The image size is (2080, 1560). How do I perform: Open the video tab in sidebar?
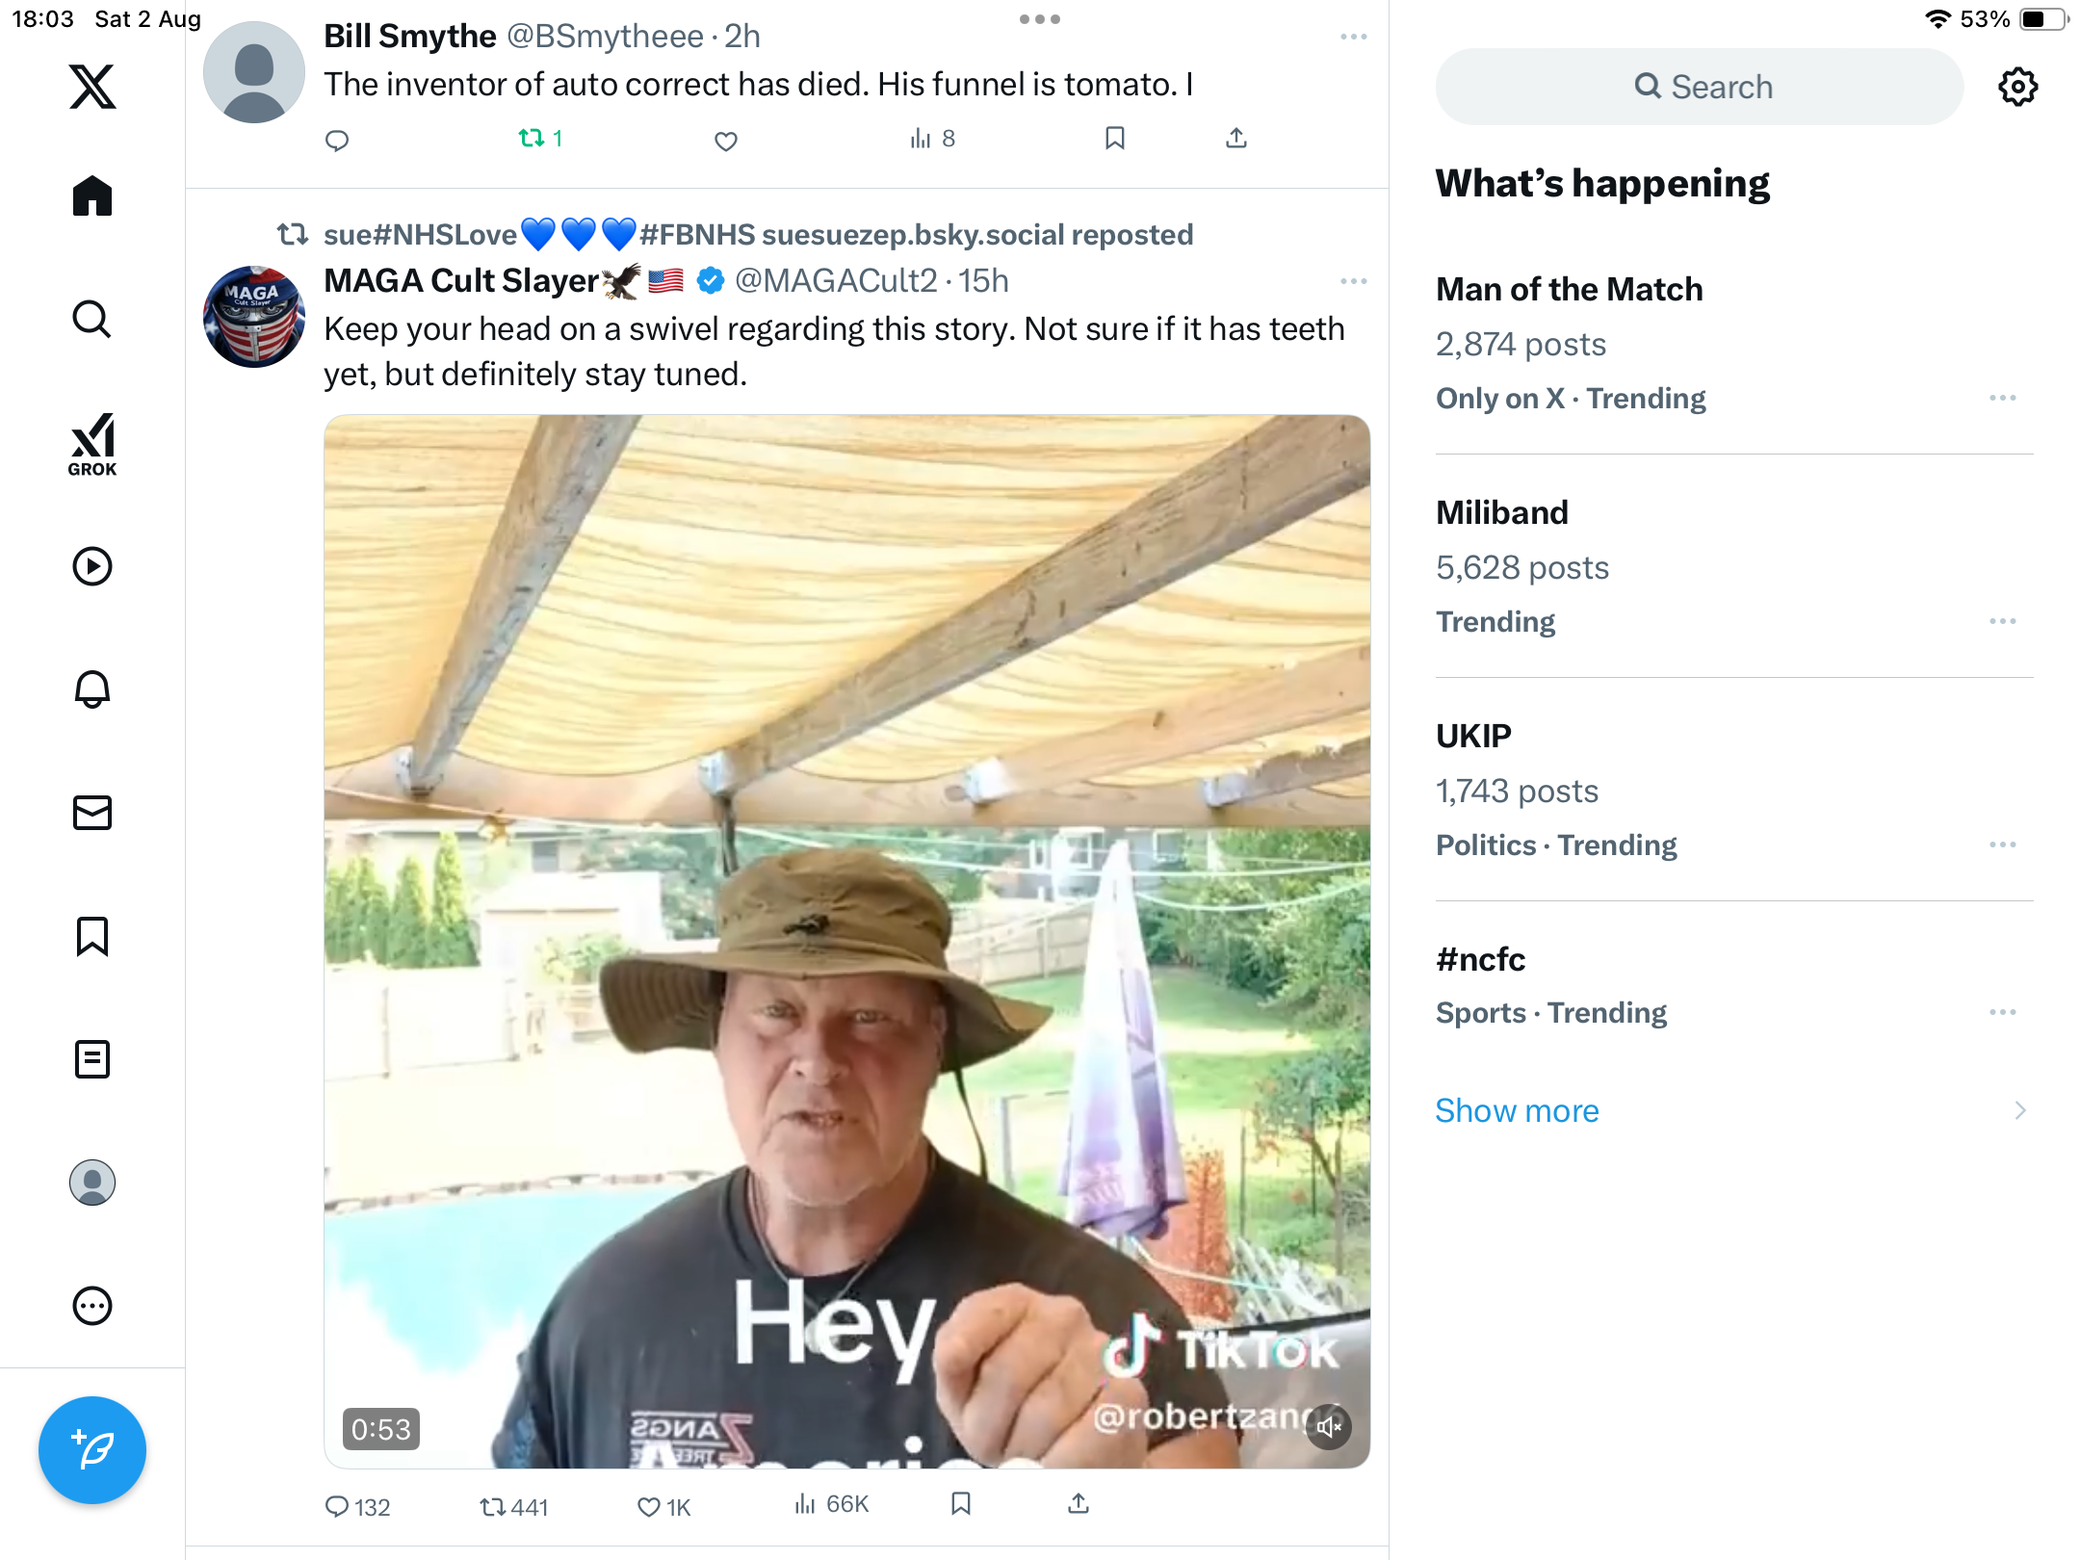92,566
